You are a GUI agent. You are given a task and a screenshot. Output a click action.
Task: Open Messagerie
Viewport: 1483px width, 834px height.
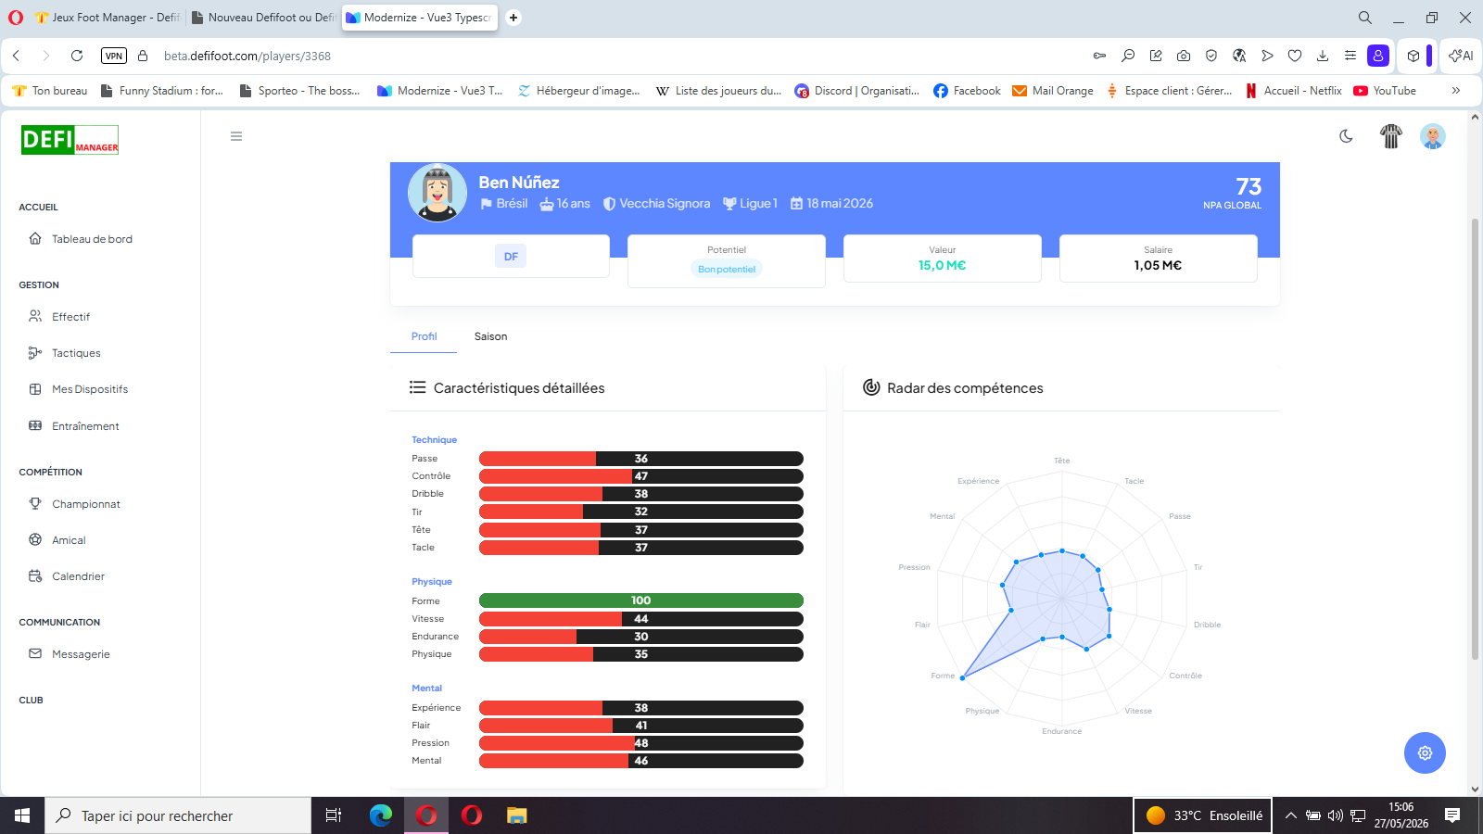pyautogui.click(x=81, y=654)
